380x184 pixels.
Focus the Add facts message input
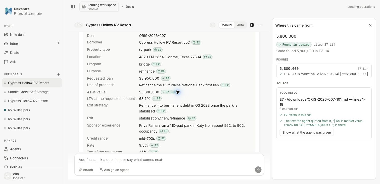(x=169, y=160)
